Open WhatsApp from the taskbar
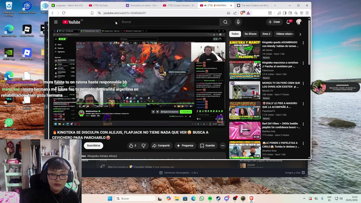This screenshot has height=203, width=361. click(x=202, y=198)
